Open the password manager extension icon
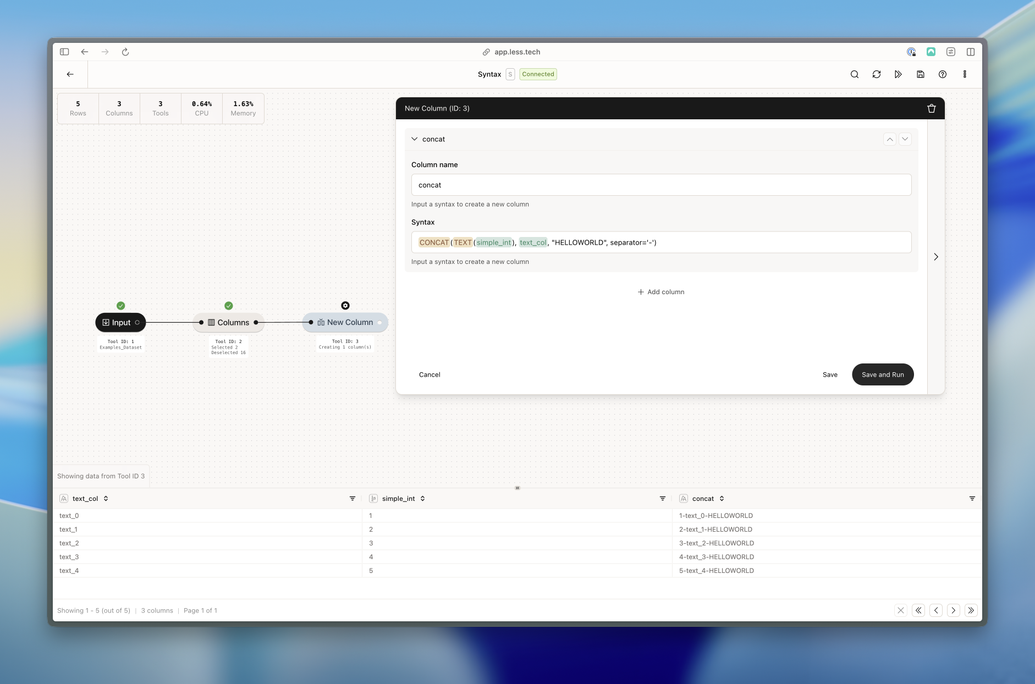The width and height of the screenshot is (1035, 684). click(911, 52)
